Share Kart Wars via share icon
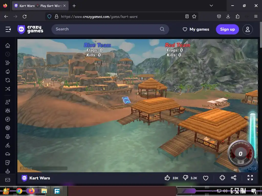The image size is (262, 196). pos(234,178)
